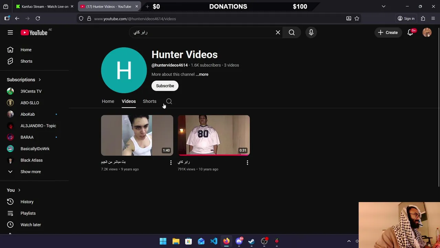
Task: Open the ABO-SLLO subscription
Action: (34, 103)
